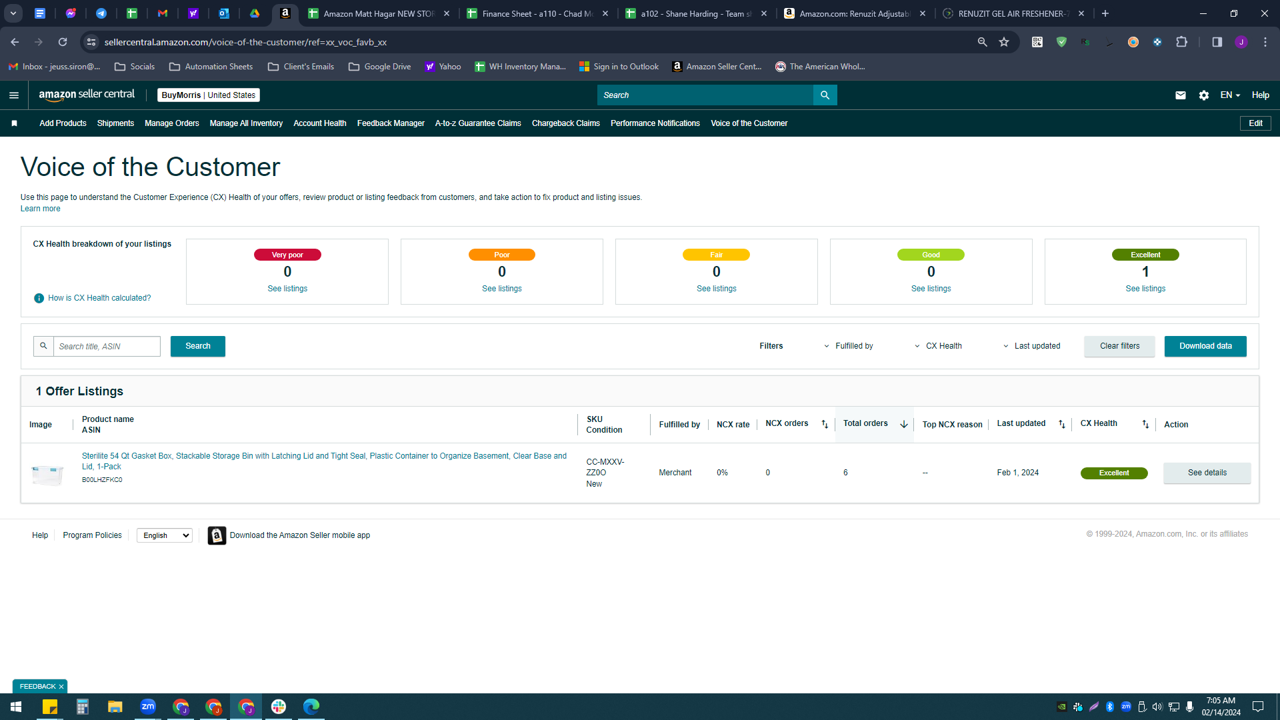Sort by the NCX orders column arrows
Screen dimensions: 1280x720
tap(825, 424)
